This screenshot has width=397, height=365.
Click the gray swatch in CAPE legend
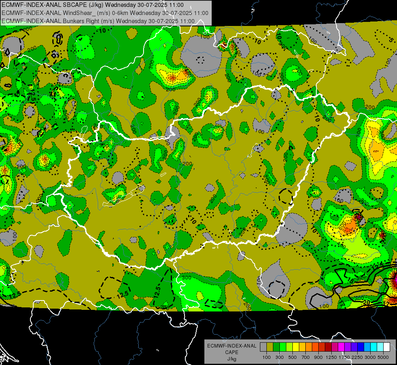point(263,347)
